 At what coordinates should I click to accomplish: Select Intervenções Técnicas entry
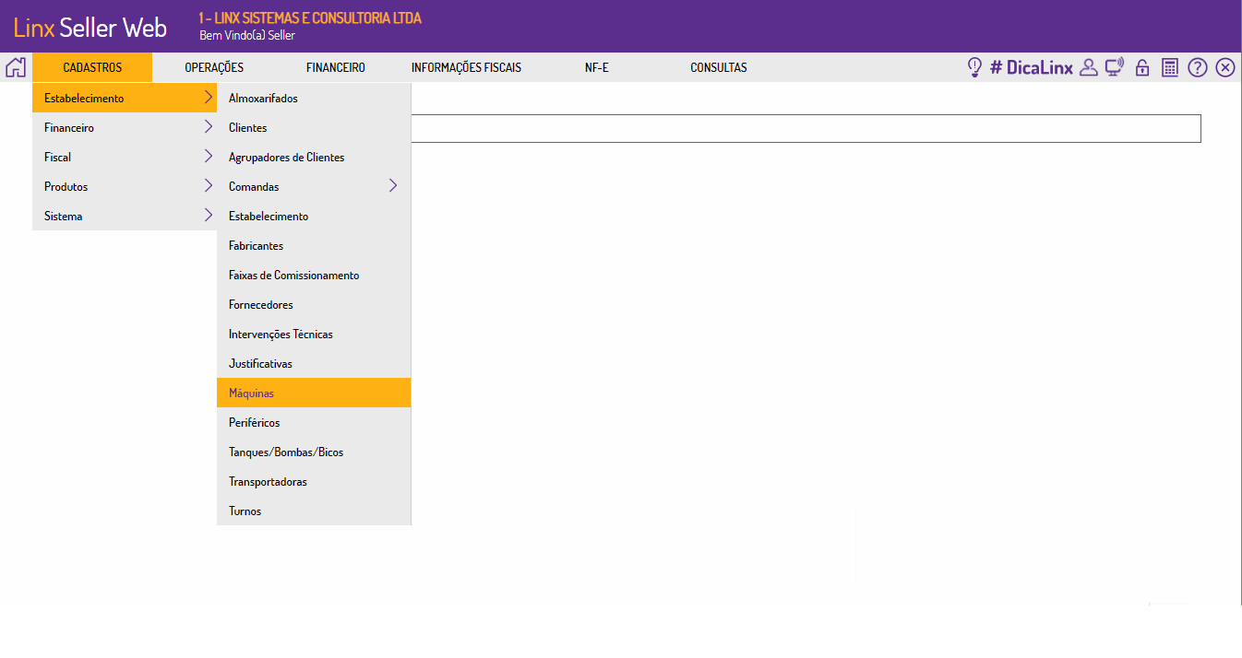point(314,334)
